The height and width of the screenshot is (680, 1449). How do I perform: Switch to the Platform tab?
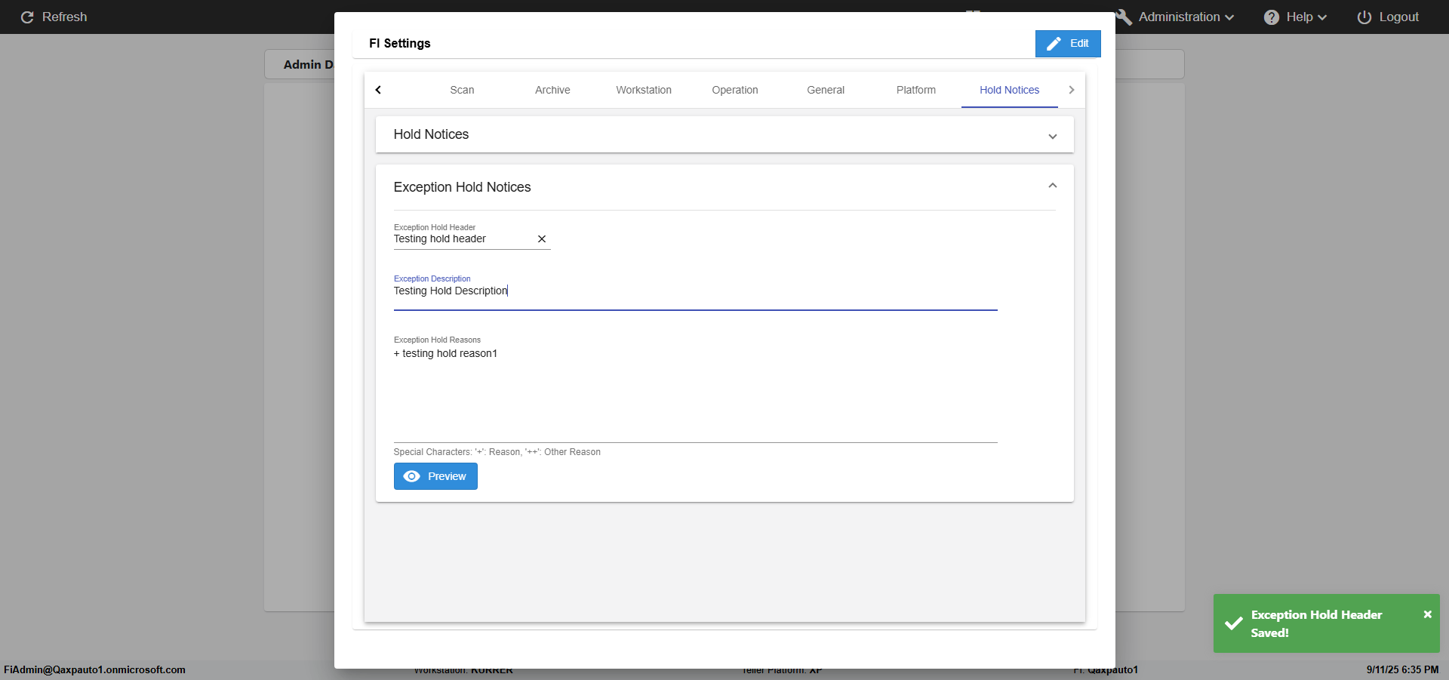[915, 90]
